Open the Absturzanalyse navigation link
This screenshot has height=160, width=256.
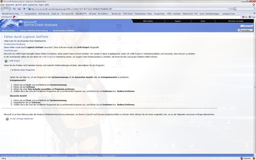point(8,30)
